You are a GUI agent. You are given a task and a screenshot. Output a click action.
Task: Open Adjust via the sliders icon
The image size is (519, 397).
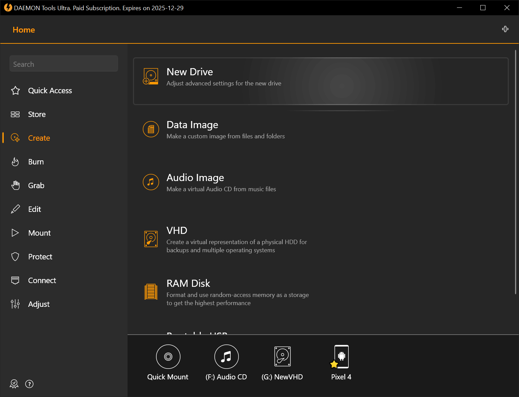15,304
